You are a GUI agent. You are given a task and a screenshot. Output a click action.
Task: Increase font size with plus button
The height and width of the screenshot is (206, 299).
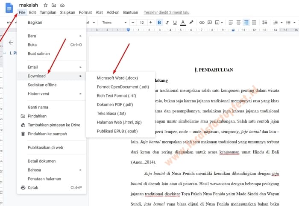[x=151, y=23]
